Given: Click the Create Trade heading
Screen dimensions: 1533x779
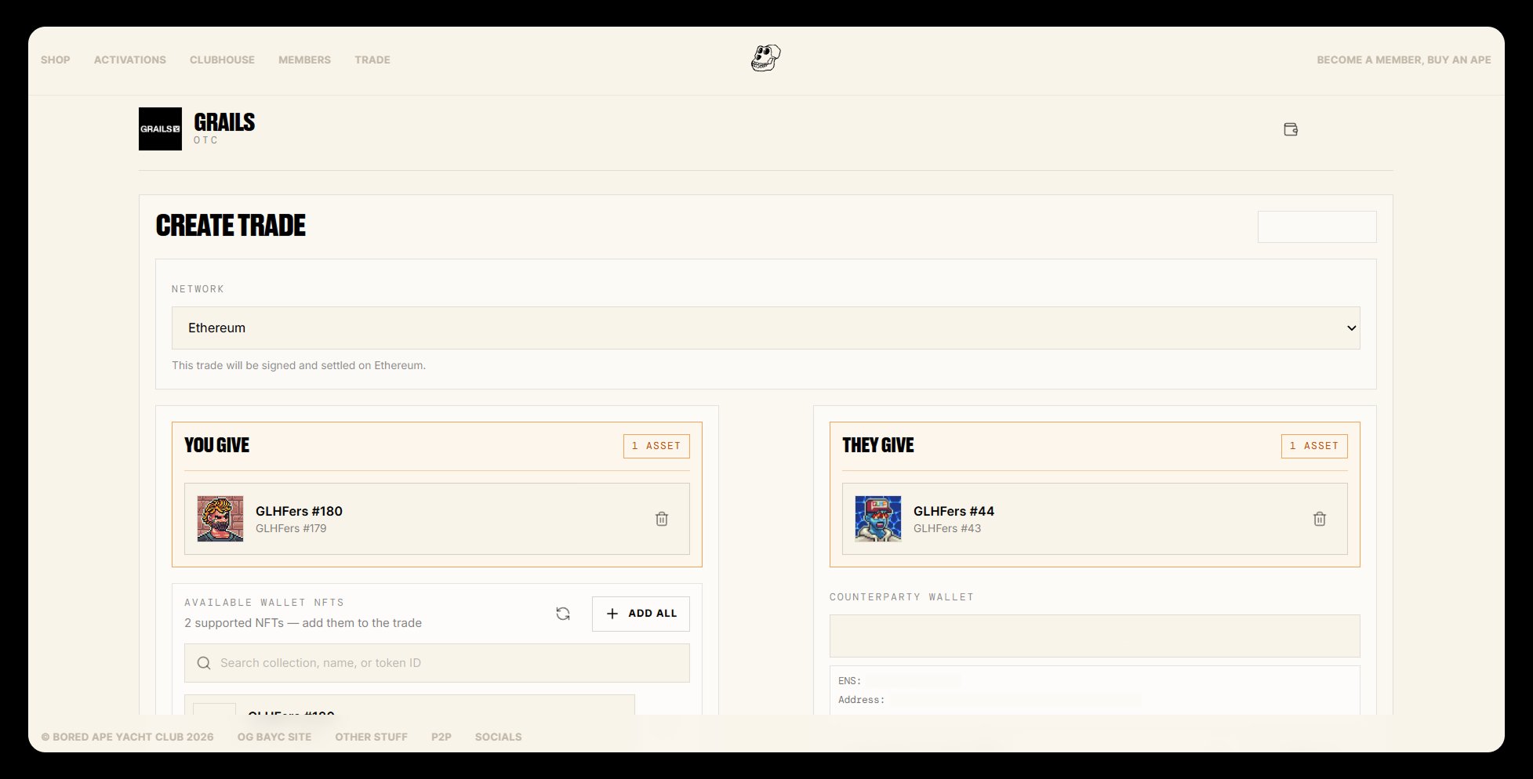Looking at the screenshot, I should 231,226.
